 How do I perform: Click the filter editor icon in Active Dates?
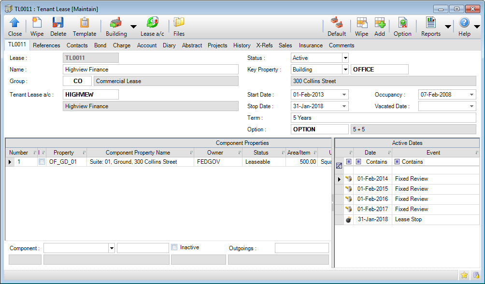click(x=339, y=166)
